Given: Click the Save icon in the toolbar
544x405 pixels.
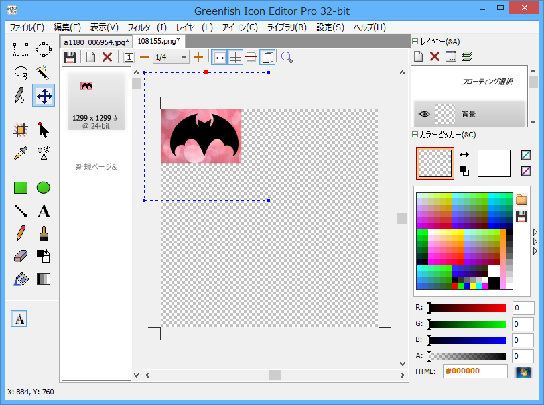Looking at the screenshot, I should (70, 57).
